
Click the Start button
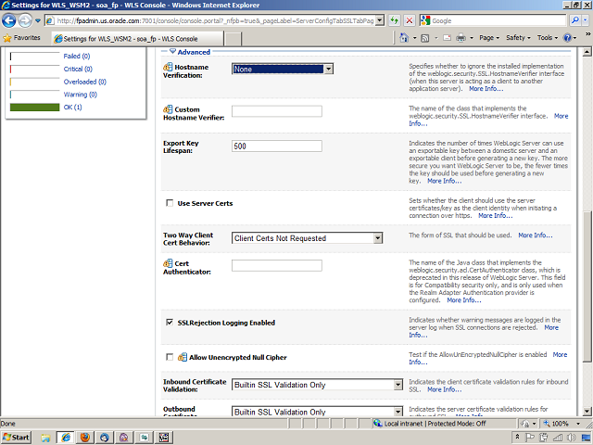(x=16, y=438)
